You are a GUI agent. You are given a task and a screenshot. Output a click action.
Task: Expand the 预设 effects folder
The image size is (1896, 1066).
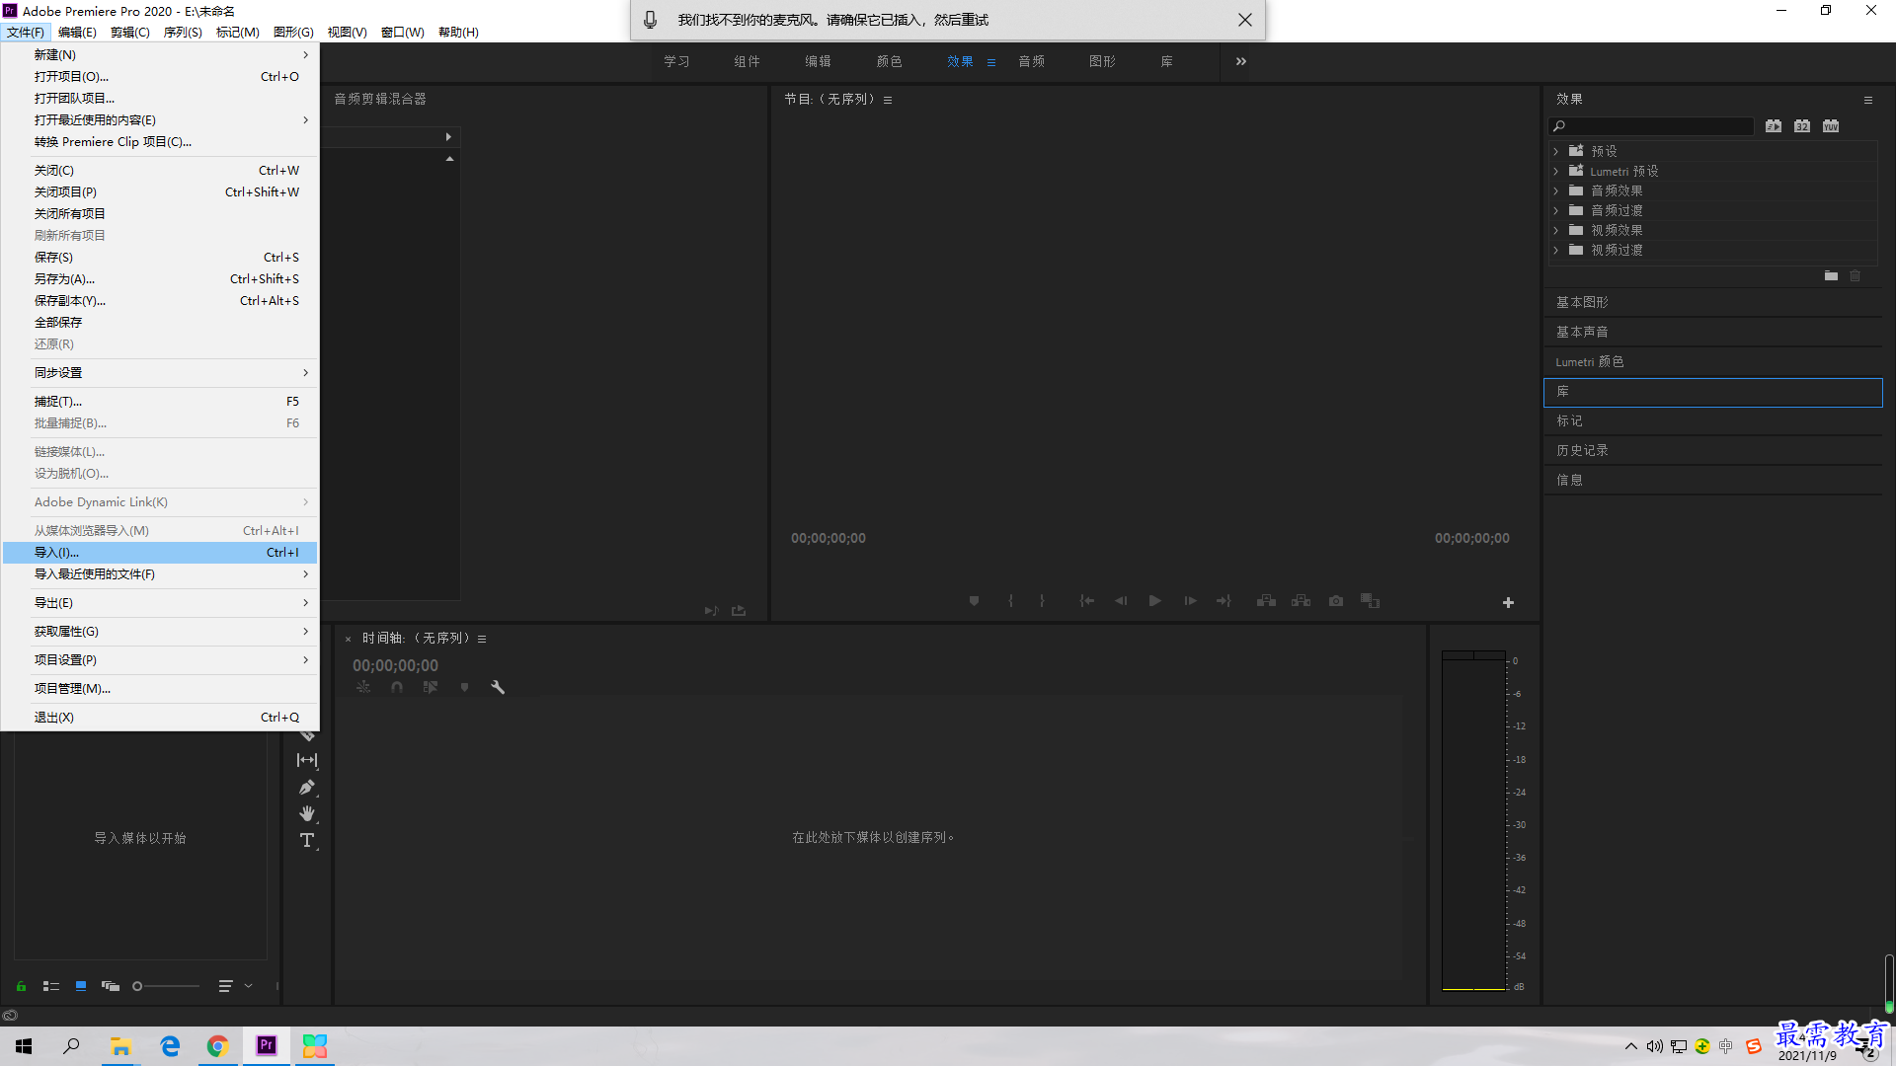(x=1556, y=151)
